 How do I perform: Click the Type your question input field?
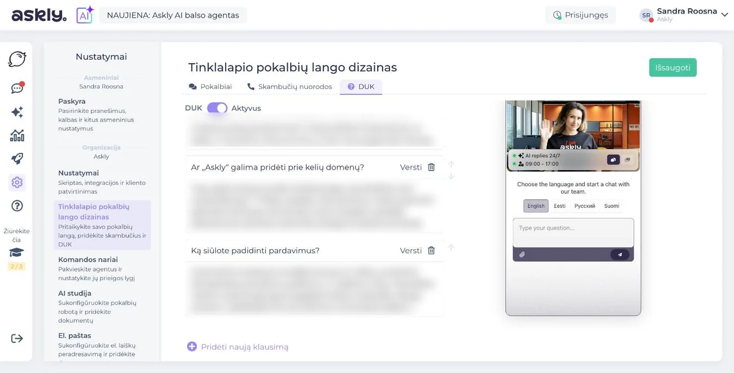coord(573,233)
